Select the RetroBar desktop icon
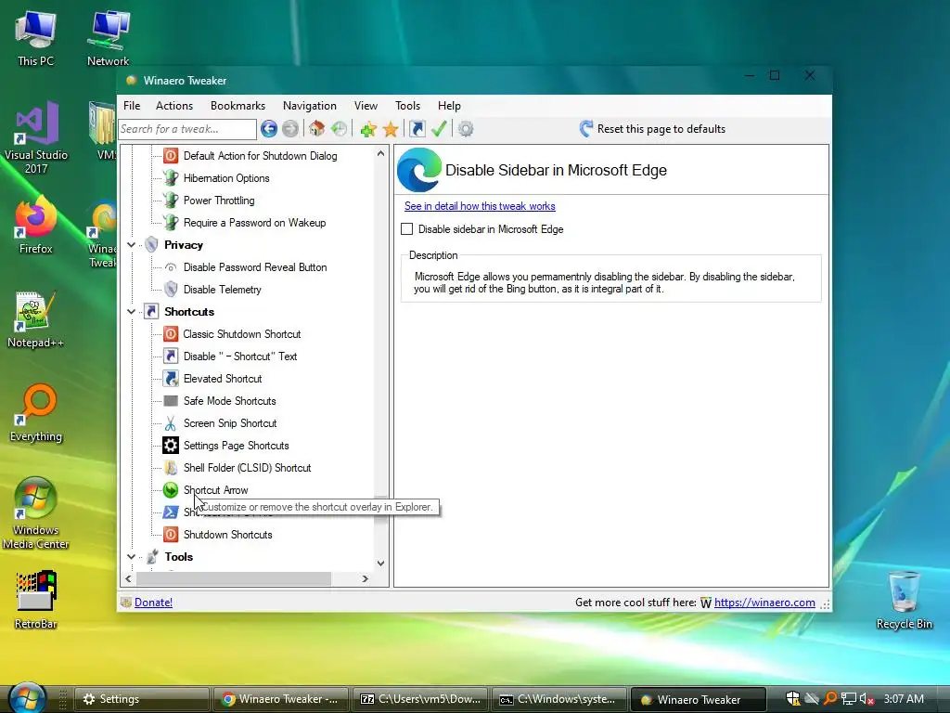Screen dimensions: 950x713 36,600
